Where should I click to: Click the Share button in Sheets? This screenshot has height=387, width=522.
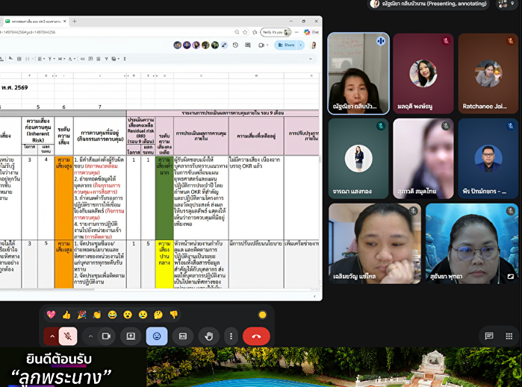286,45
